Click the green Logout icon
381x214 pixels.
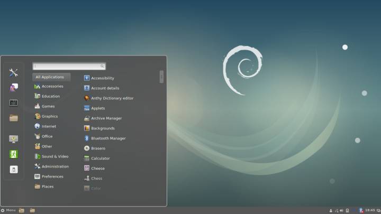[14, 154]
